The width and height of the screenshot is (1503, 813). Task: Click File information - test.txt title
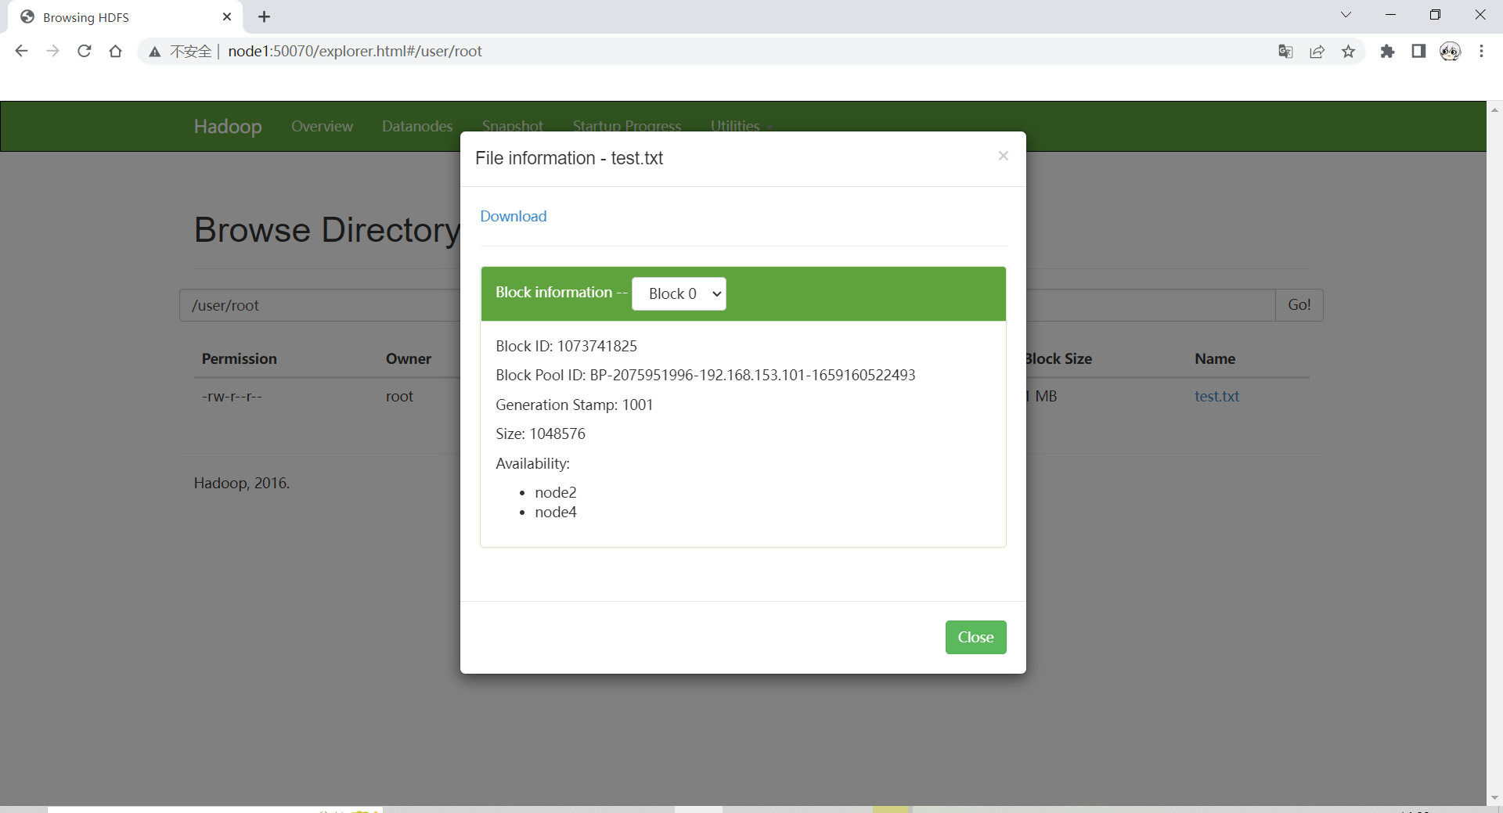(569, 158)
